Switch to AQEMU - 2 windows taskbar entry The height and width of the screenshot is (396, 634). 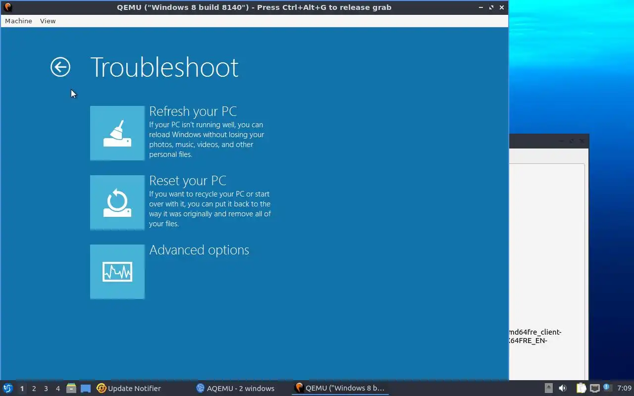pos(235,389)
